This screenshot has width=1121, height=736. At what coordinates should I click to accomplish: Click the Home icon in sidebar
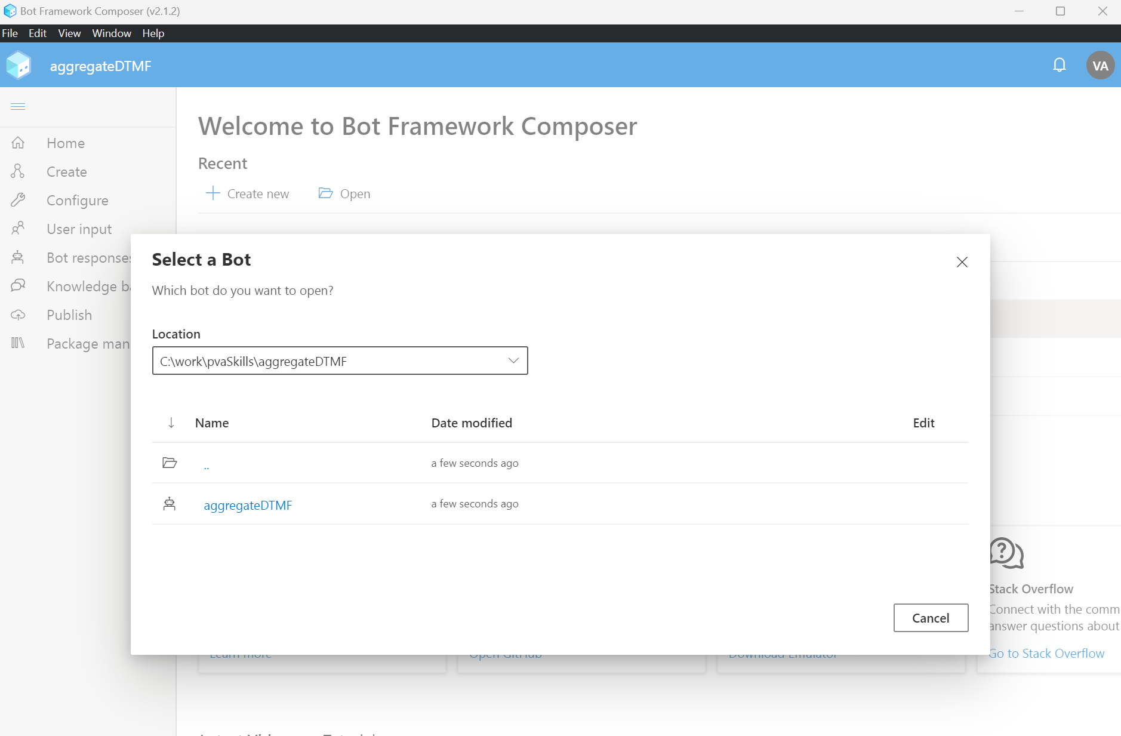point(18,143)
